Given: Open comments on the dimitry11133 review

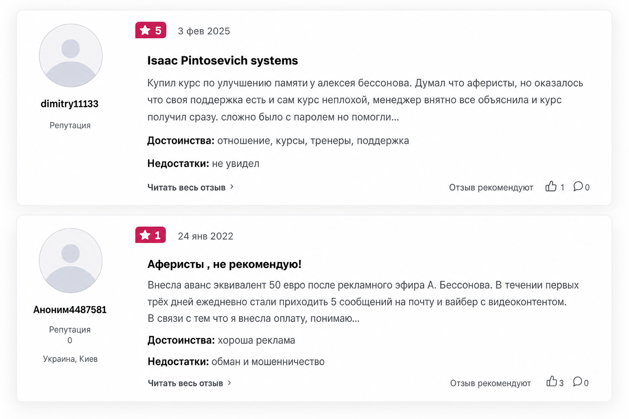Looking at the screenshot, I should (578, 187).
